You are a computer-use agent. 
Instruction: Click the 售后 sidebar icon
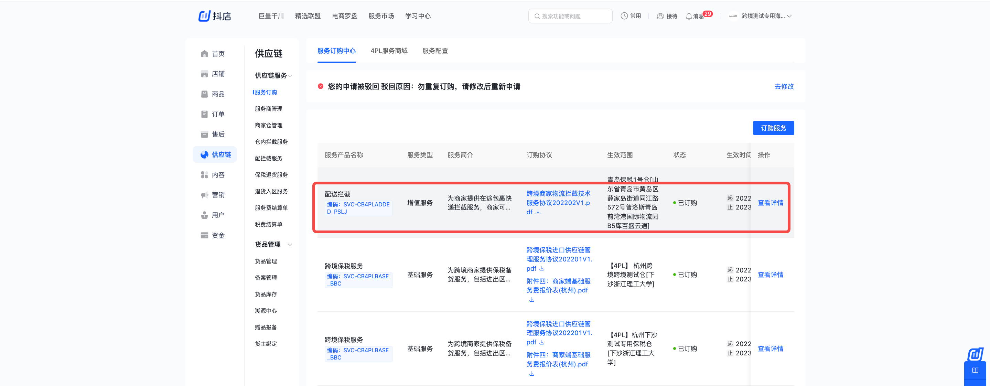204,135
